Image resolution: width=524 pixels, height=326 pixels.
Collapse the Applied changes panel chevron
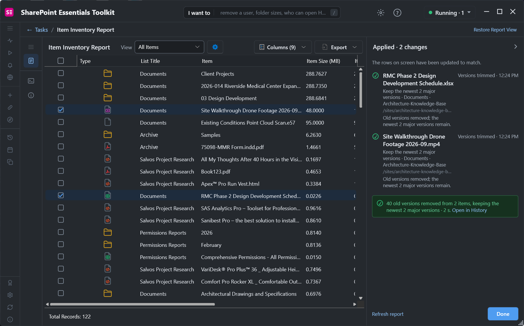516,47
